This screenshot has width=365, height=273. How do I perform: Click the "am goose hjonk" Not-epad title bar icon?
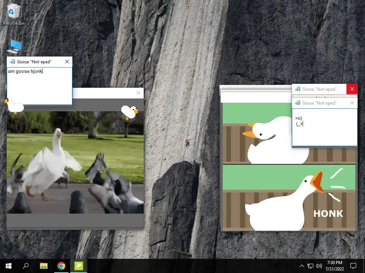12,61
